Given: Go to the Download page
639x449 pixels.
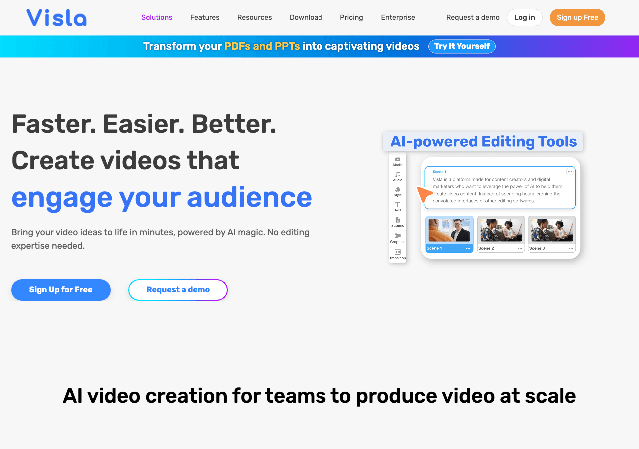Looking at the screenshot, I should tap(306, 17).
